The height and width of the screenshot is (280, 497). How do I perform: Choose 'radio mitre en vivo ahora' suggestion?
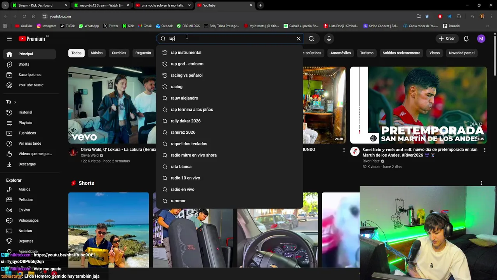pyautogui.click(x=229, y=155)
